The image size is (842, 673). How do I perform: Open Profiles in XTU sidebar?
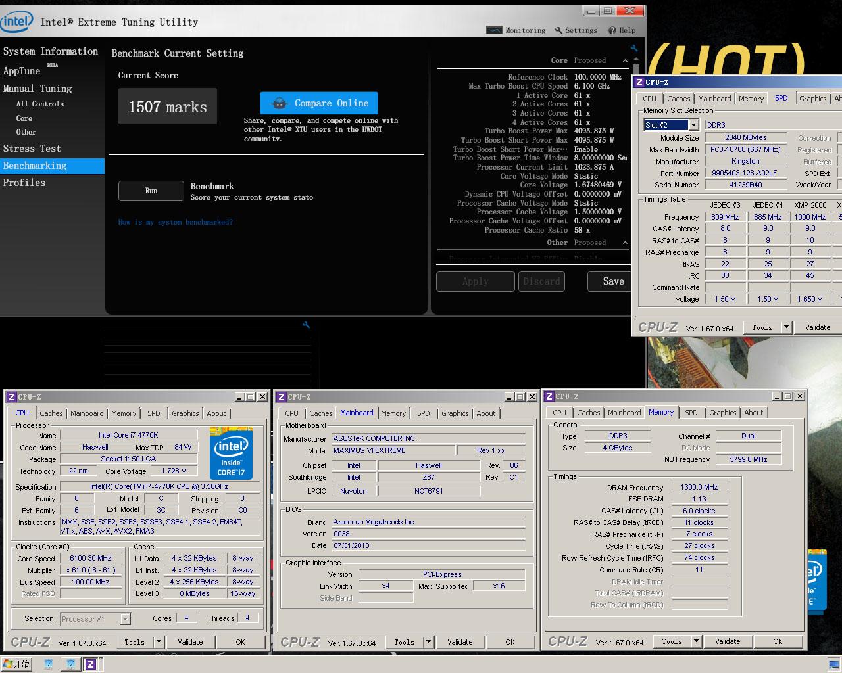tap(24, 183)
